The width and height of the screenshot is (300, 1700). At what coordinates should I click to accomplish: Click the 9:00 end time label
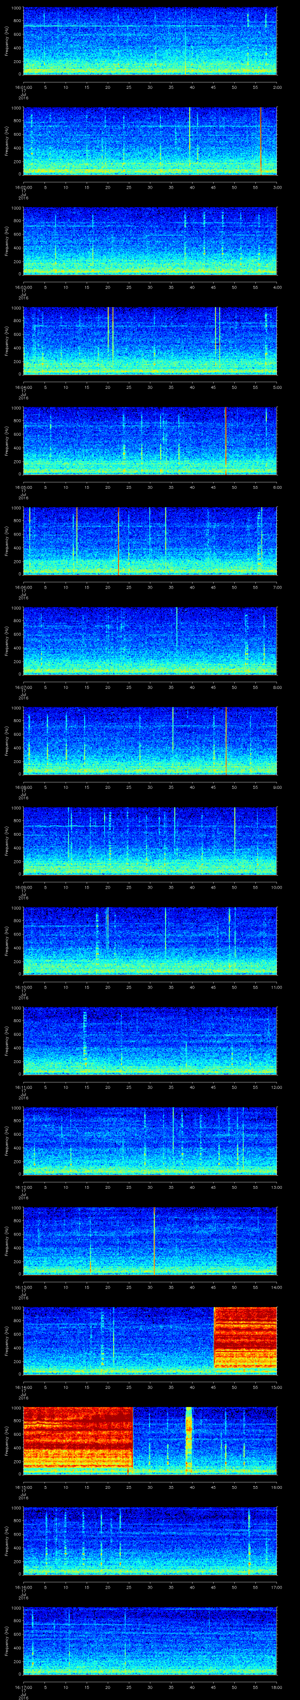[277, 787]
